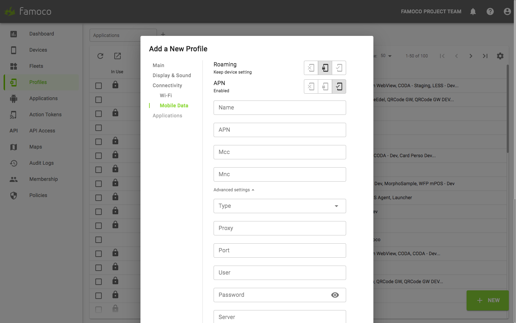Open the help question mark icon
The image size is (516, 323).
tap(490, 11)
